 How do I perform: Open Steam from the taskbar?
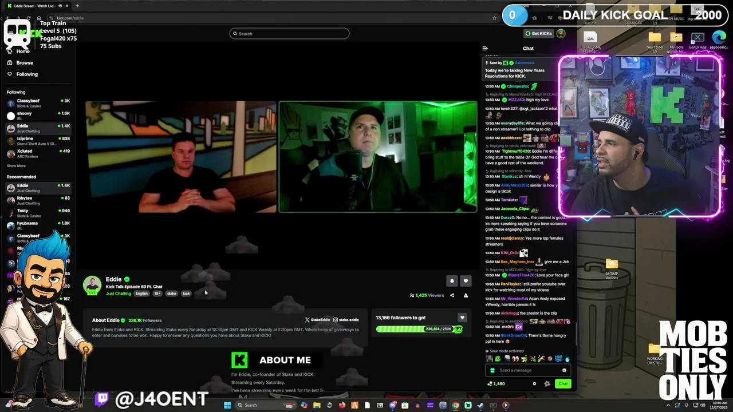480,405
